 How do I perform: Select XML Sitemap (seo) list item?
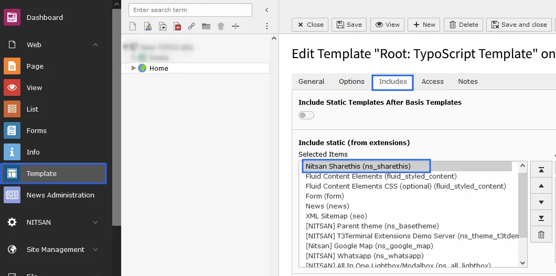336,216
